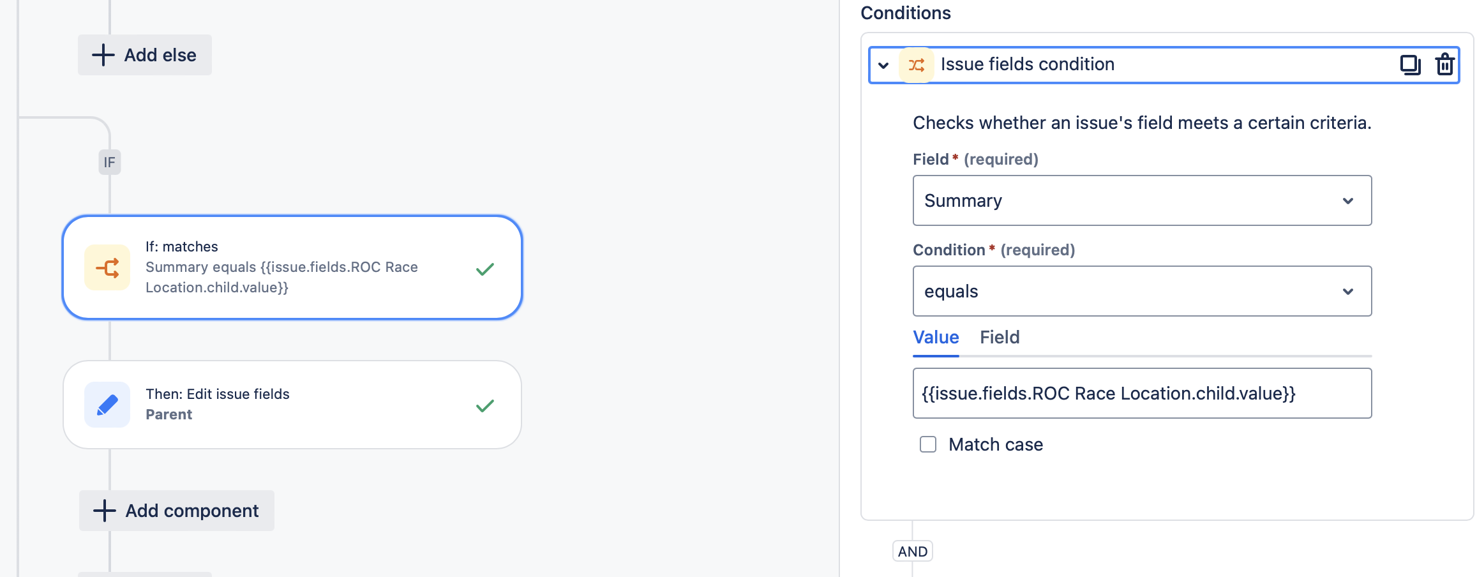Click the green checkmark on the If matches block
1477x577 pixels.
pos(484,269)
